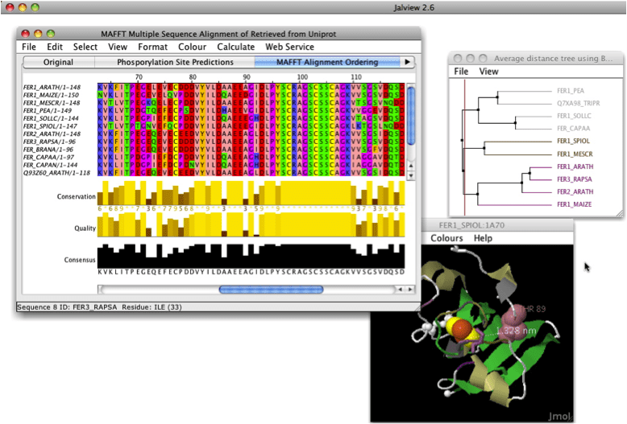Open the Calculate menu
Viewport: 627px width, 424px height.
pos(236,47)
